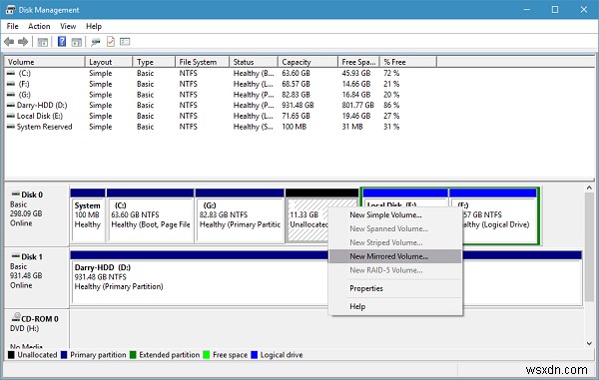Click the 63.60 GB capacity cell
Screen dimensions: 599x380
tap(297, 73)
